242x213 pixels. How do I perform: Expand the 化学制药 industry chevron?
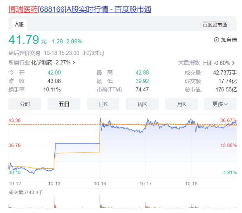point(74,63)
